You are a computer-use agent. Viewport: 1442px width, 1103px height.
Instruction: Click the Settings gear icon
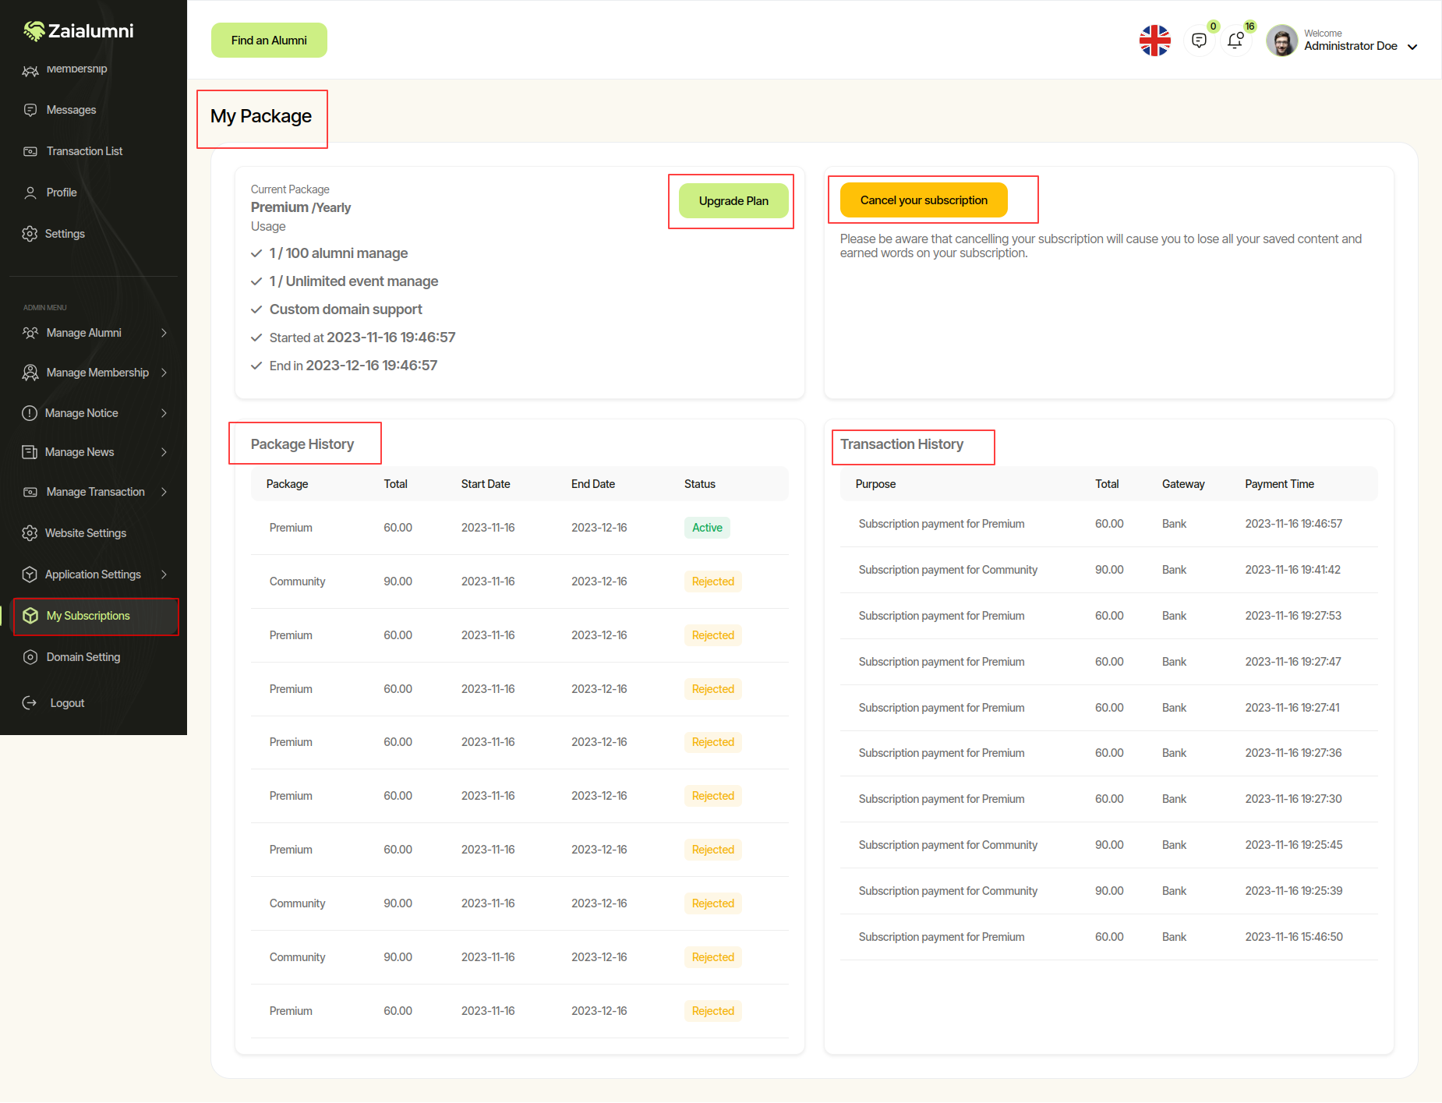[x=30, y=234]
